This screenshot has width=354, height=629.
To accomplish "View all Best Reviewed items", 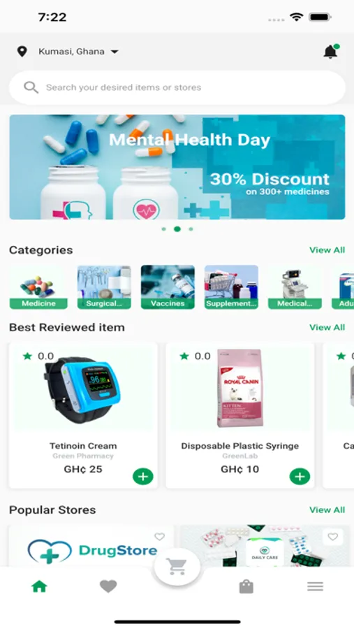I will click(327, 327).
